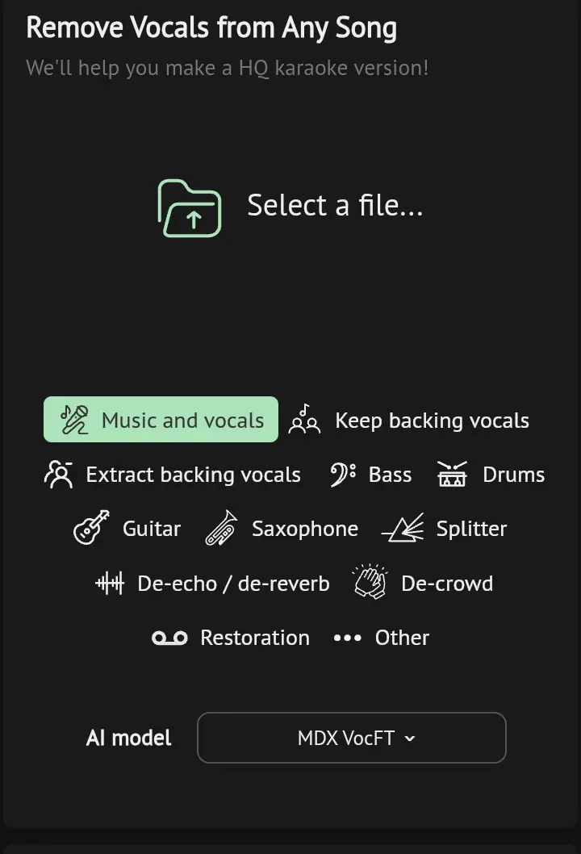Choose the Guitar text option

tap(152, 529)
